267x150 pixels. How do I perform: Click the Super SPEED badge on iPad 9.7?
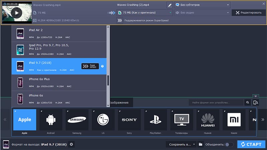[x=90, y=66]
